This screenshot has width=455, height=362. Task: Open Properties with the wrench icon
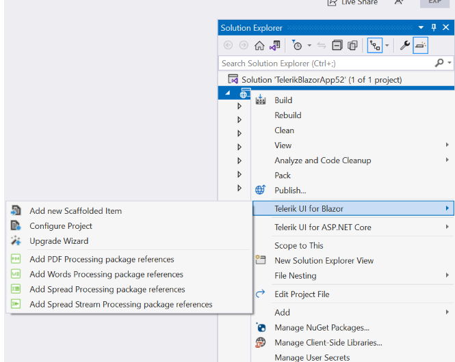tap(405, 46)
